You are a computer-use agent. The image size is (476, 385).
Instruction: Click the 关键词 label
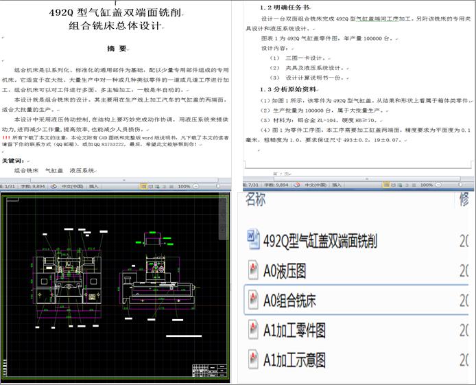point(13,161)
